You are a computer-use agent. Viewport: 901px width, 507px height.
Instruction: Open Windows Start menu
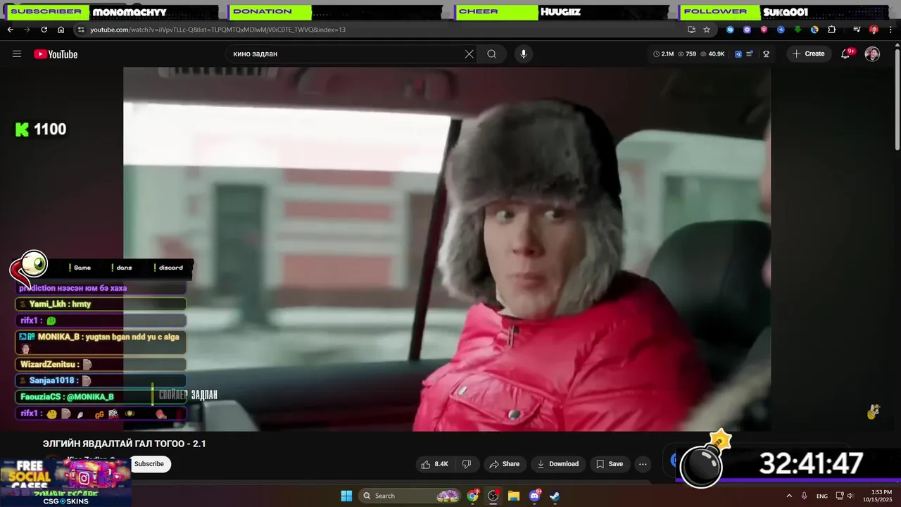346,496
